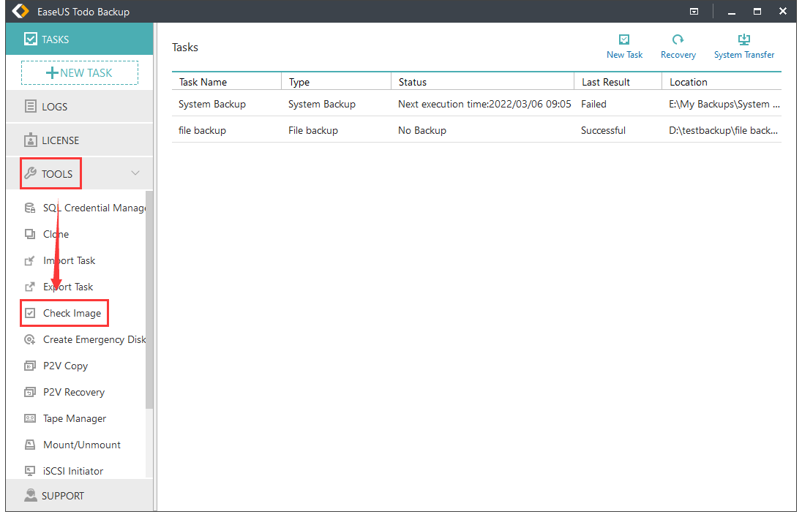Click the P2V Copy icon
The width and height of the screenshot is (802, 517).
tap(30, 366)
